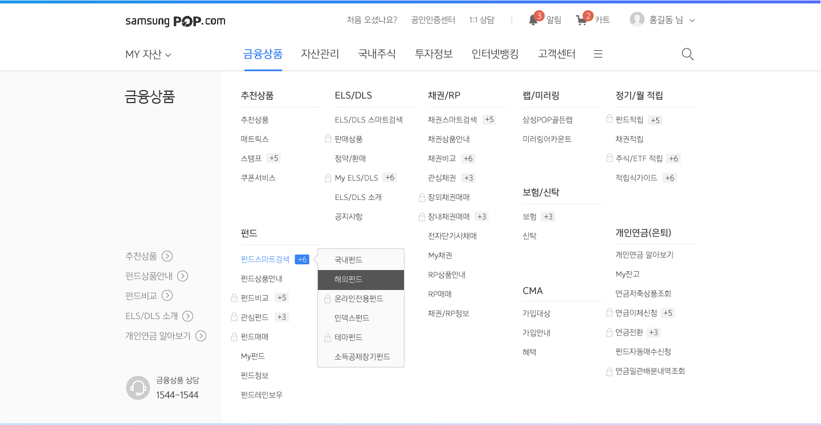Image resolution: width=821 pixels, height=425 pixels.
Task: Open the search magnifier icon
Action: pos(688,54)
